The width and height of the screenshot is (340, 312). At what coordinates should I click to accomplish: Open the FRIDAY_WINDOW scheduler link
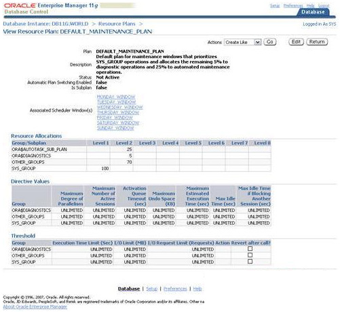tap(115, 118)
